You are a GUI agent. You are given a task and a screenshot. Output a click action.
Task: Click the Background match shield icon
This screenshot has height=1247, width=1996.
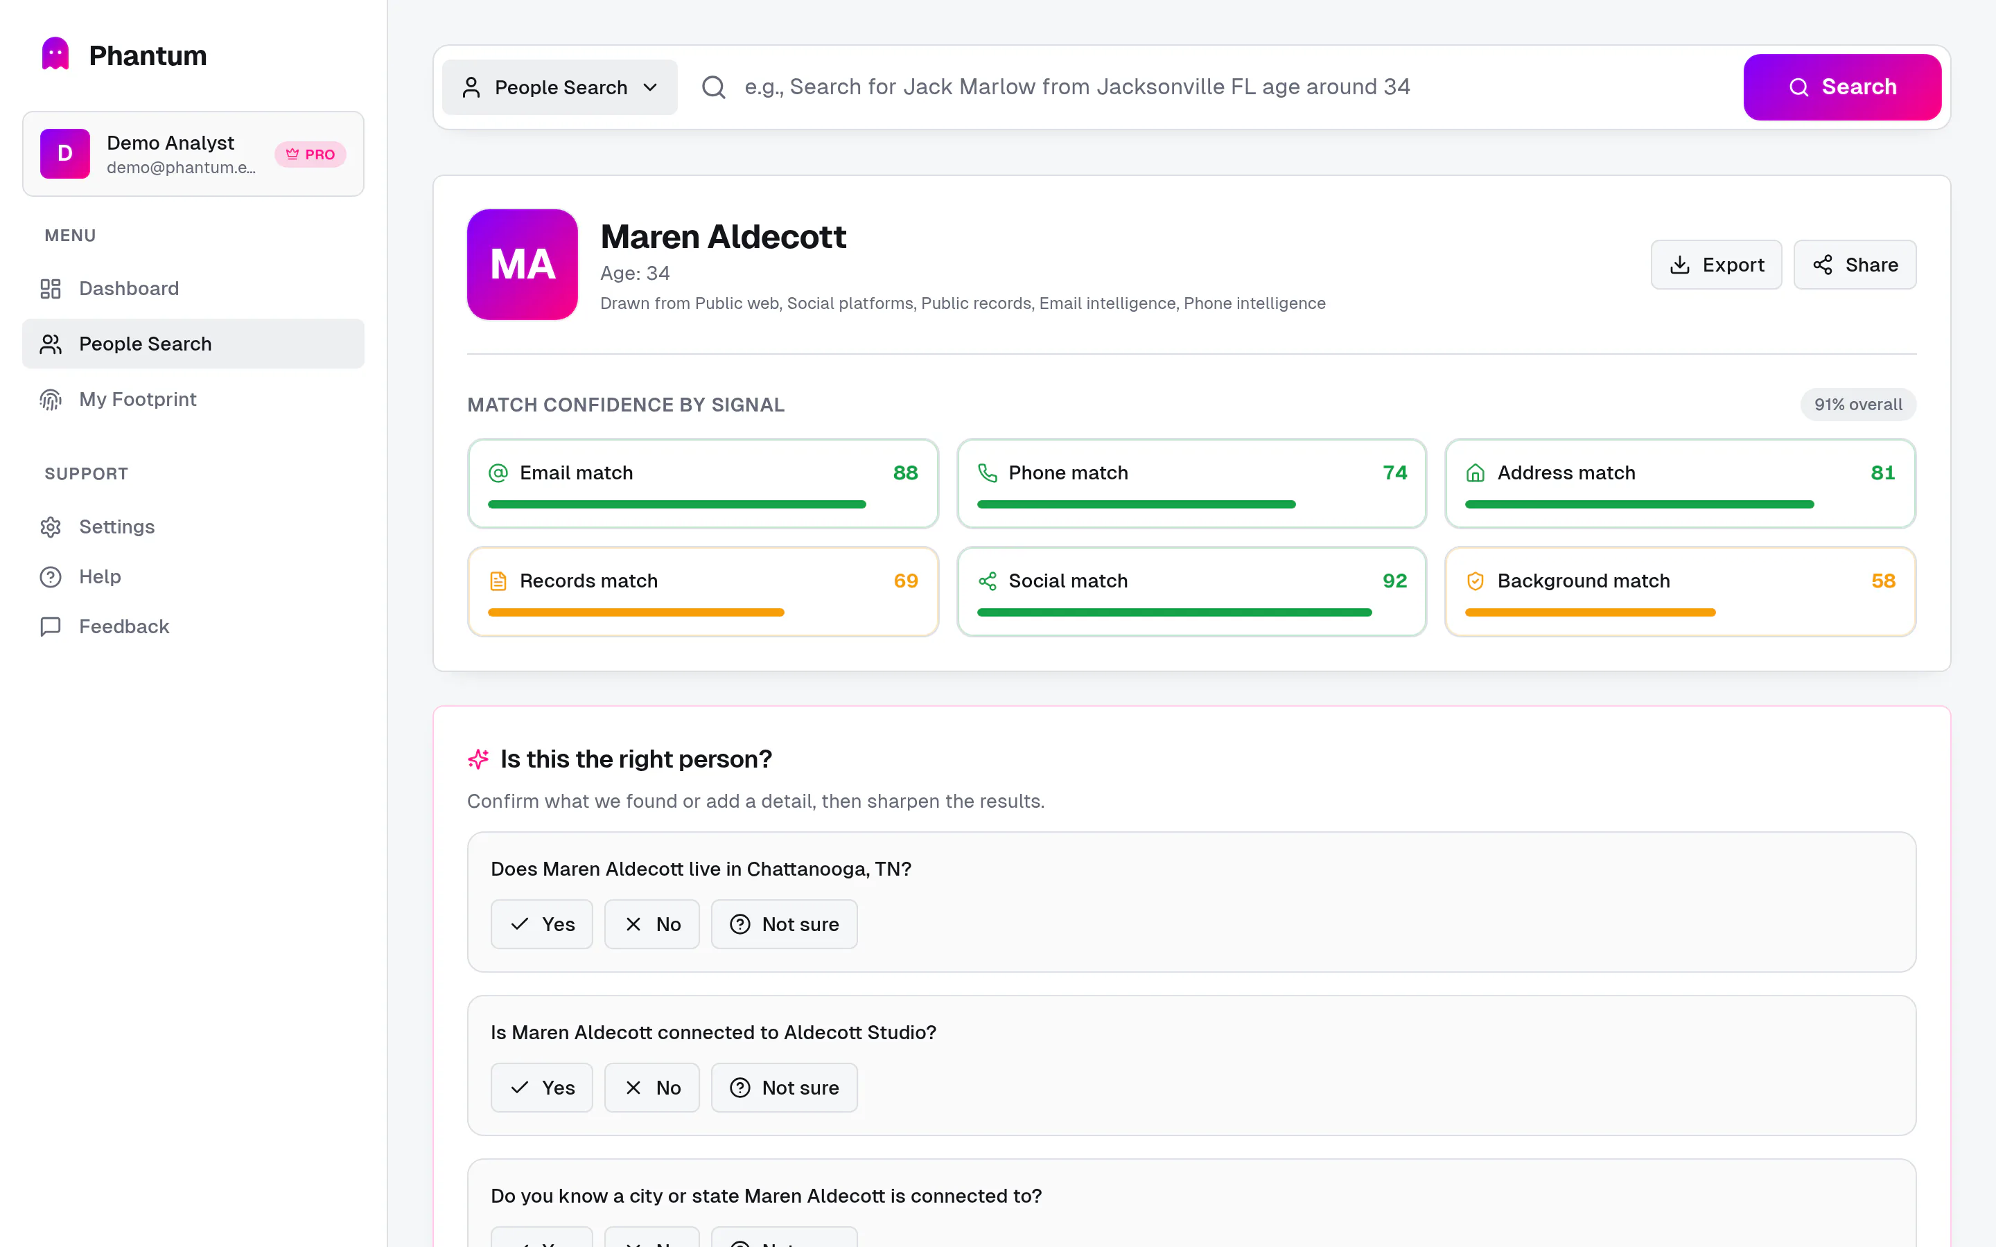pos(1476,581)
